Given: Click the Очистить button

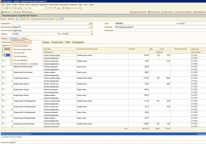Looking at the screenshot, I should tap(24, 38).
